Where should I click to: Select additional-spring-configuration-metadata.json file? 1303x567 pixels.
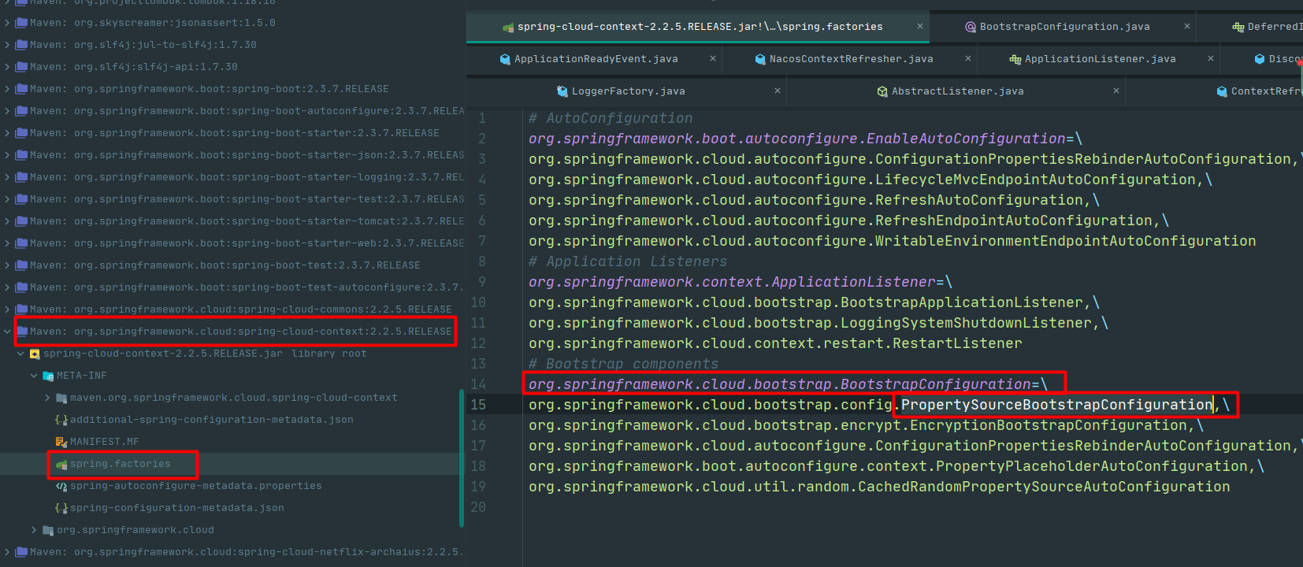click(211, 420)
